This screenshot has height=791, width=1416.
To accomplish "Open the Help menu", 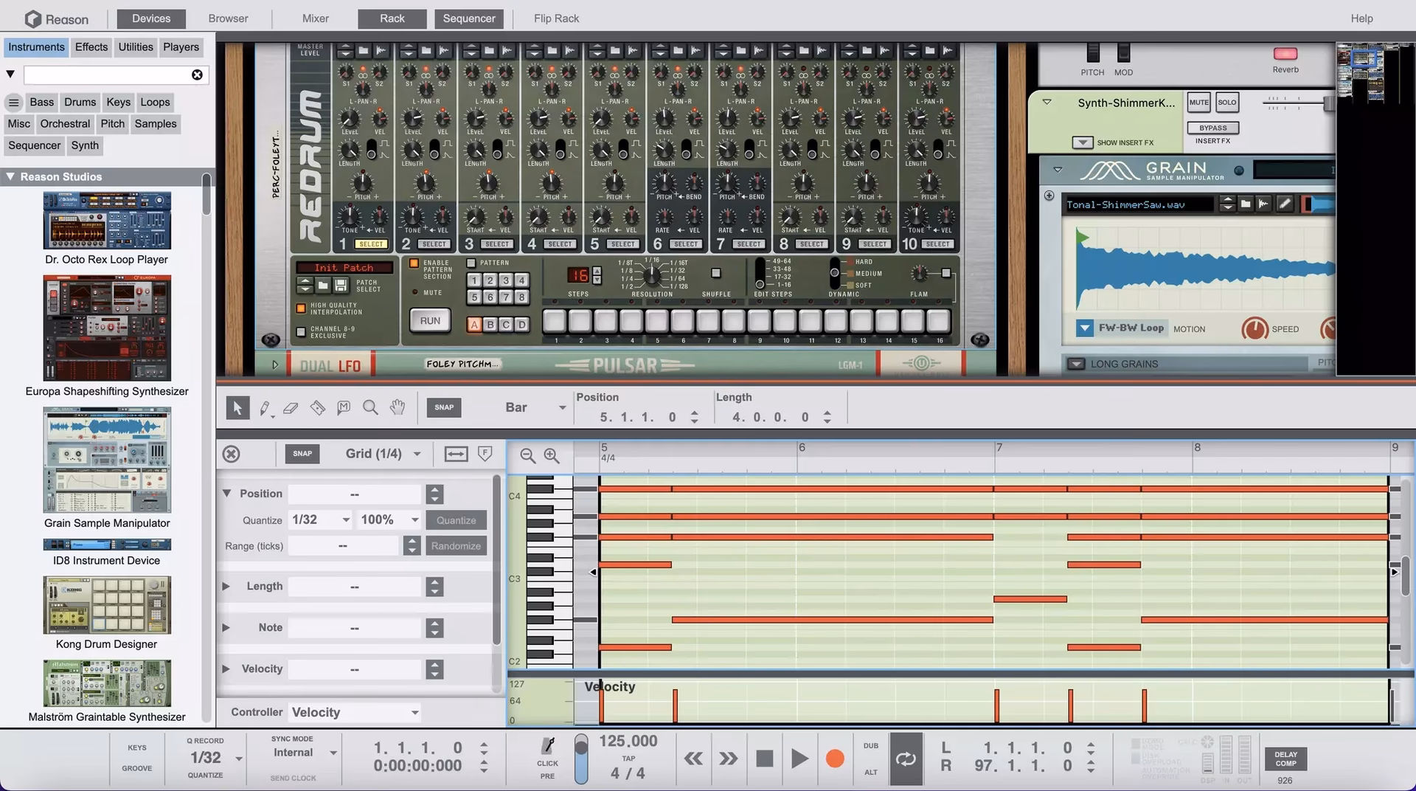I will pos(1361,18).
